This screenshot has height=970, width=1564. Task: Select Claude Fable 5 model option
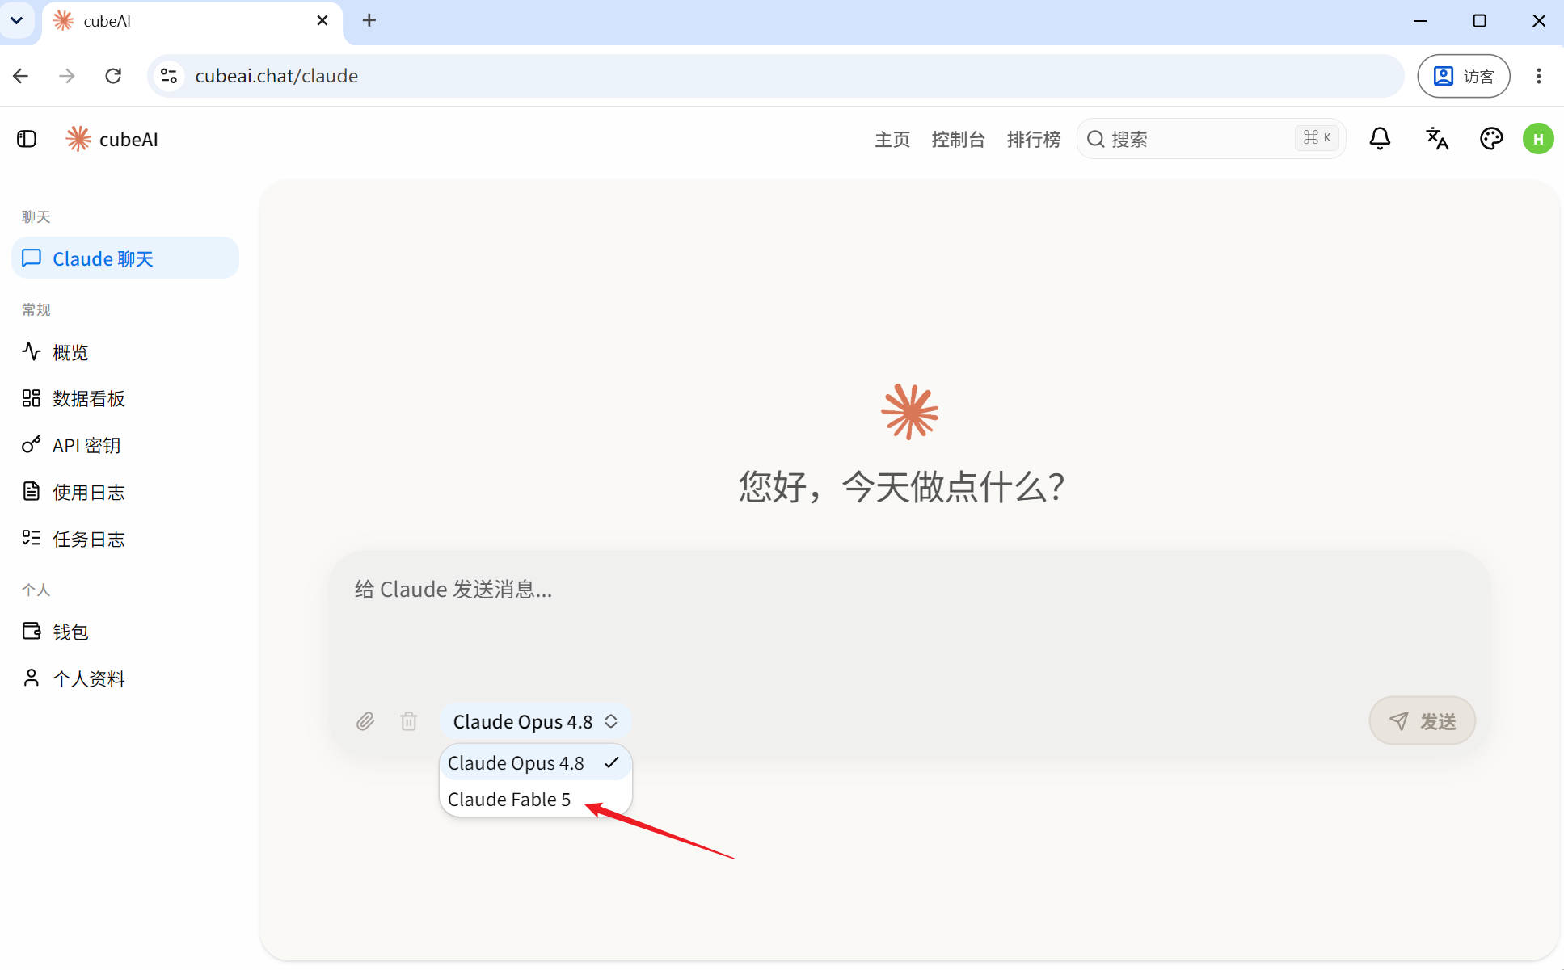click(x=534, y=799)
